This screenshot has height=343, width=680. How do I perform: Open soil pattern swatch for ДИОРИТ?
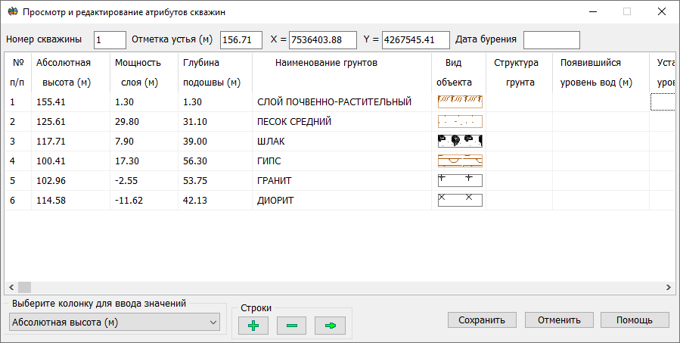(x=460, y=200)
